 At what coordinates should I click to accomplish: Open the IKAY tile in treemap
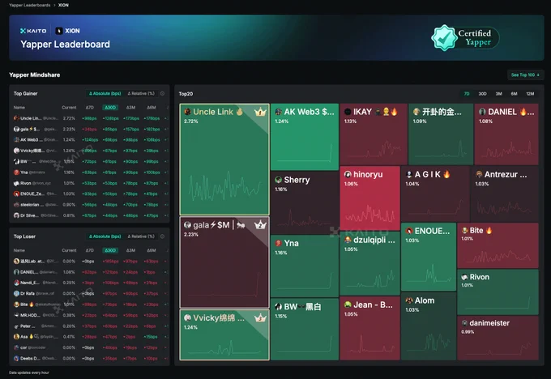click(374, 134)
